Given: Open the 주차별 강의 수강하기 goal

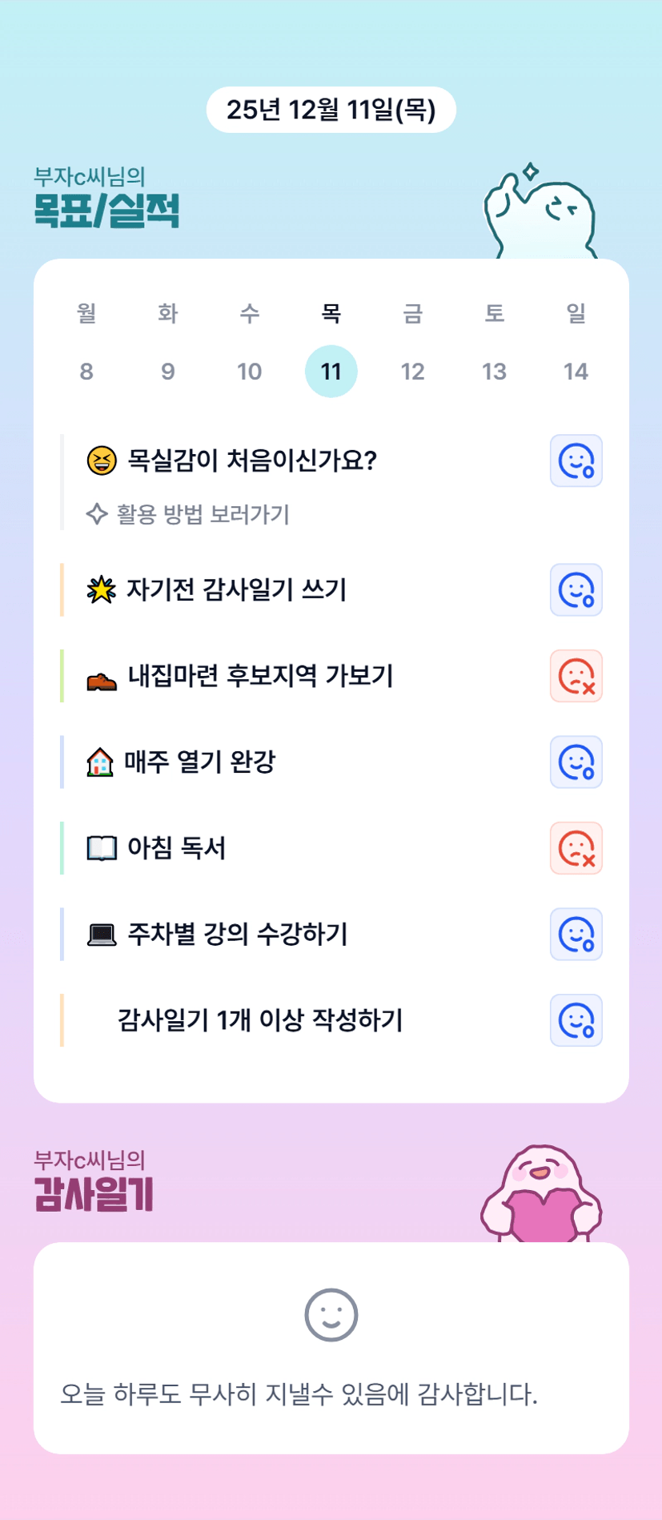Looking at the screenshot, I should click(x=238, y=934).
